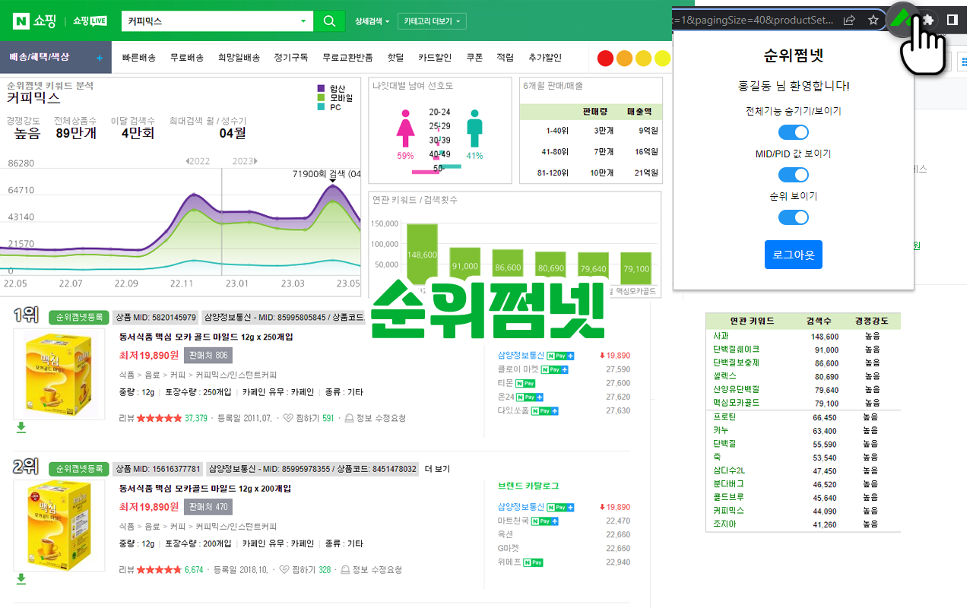Toggle PC legend series in chart
Viewport: 973px width, 608px height.
(x=328, y=107)
